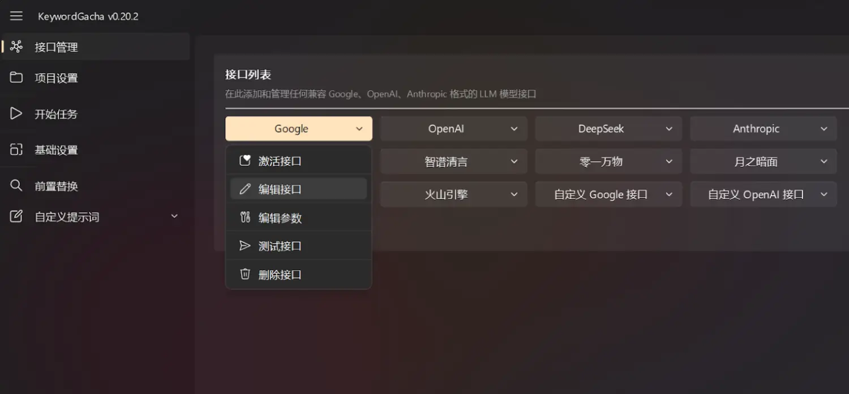Click the 前置替换 magnifier icon
Image resolution: width=849 pixels, height=394 pixels.
coord(16,185)
